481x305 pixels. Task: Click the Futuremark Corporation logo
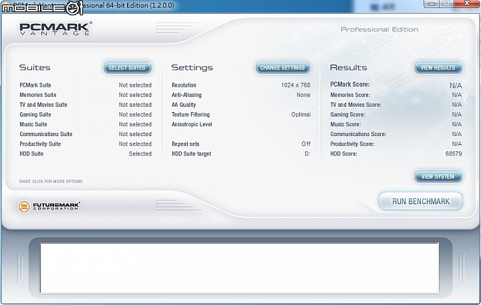pyautogui.click(x=49, y=206)
